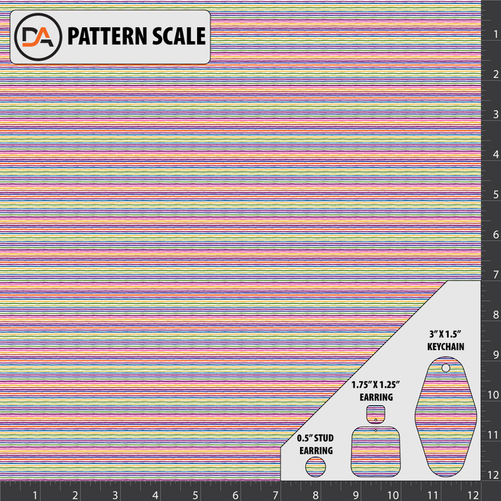Click number 3 on the bottom ruler
This screenshot has width=501, height=501.
coord(115,495)
